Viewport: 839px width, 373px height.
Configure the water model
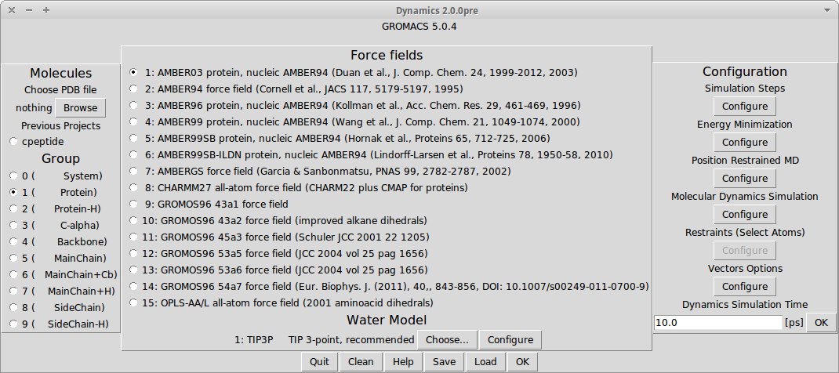(510, 340)
